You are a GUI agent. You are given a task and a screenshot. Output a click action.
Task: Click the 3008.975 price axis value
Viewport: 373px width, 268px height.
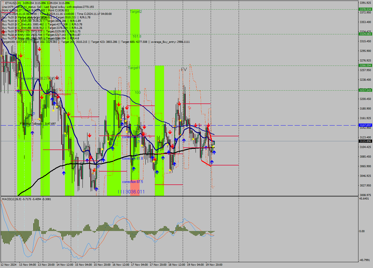pos(365,195)
